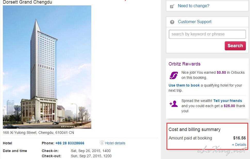250x159 pixels.
Task: Click the edit pencil icon beside Need to change
Action: tap(172, 6)
